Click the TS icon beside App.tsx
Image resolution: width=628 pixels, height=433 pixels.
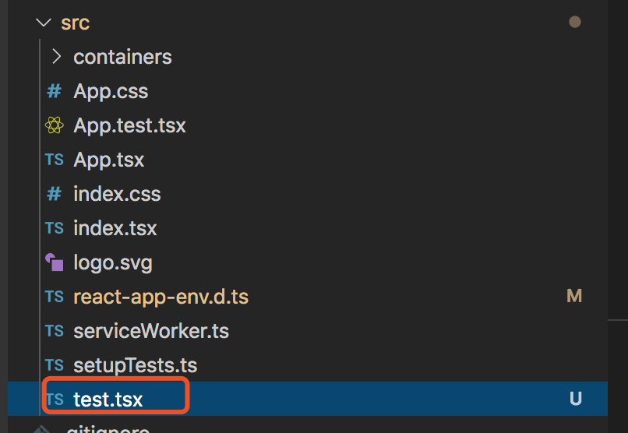point(54,160)
